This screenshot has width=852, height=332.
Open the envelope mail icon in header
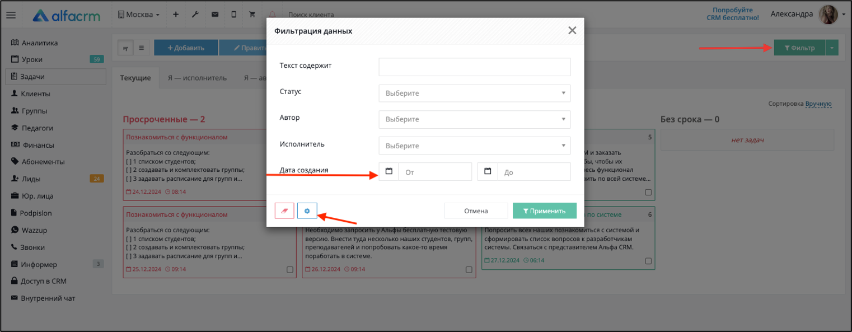(x=215, y=15)
